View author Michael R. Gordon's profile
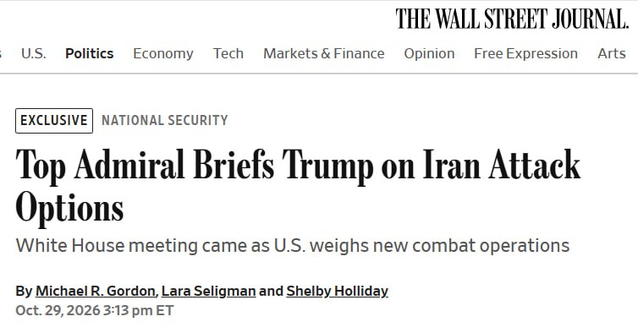 tap(96, 291)
